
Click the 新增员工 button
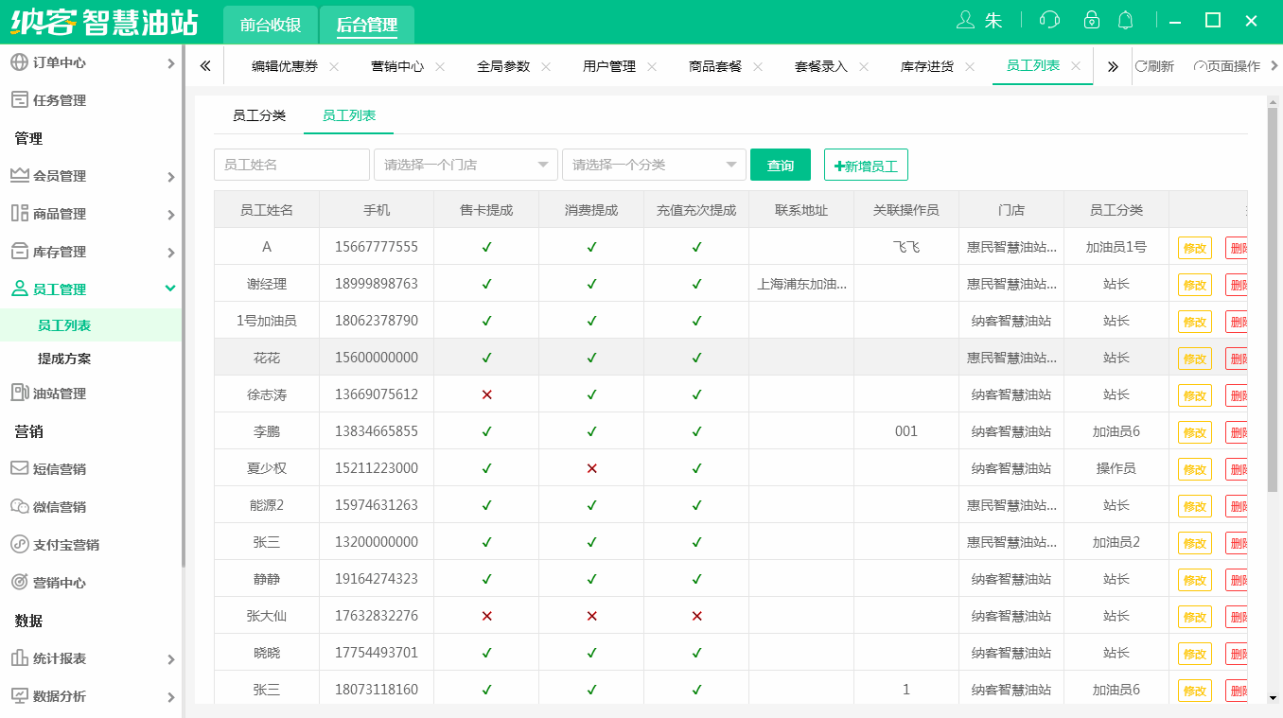tap(865, 164)
